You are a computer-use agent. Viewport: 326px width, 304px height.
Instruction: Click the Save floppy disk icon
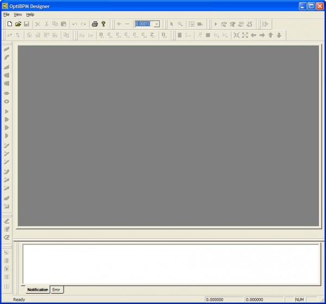pos(27,24)
